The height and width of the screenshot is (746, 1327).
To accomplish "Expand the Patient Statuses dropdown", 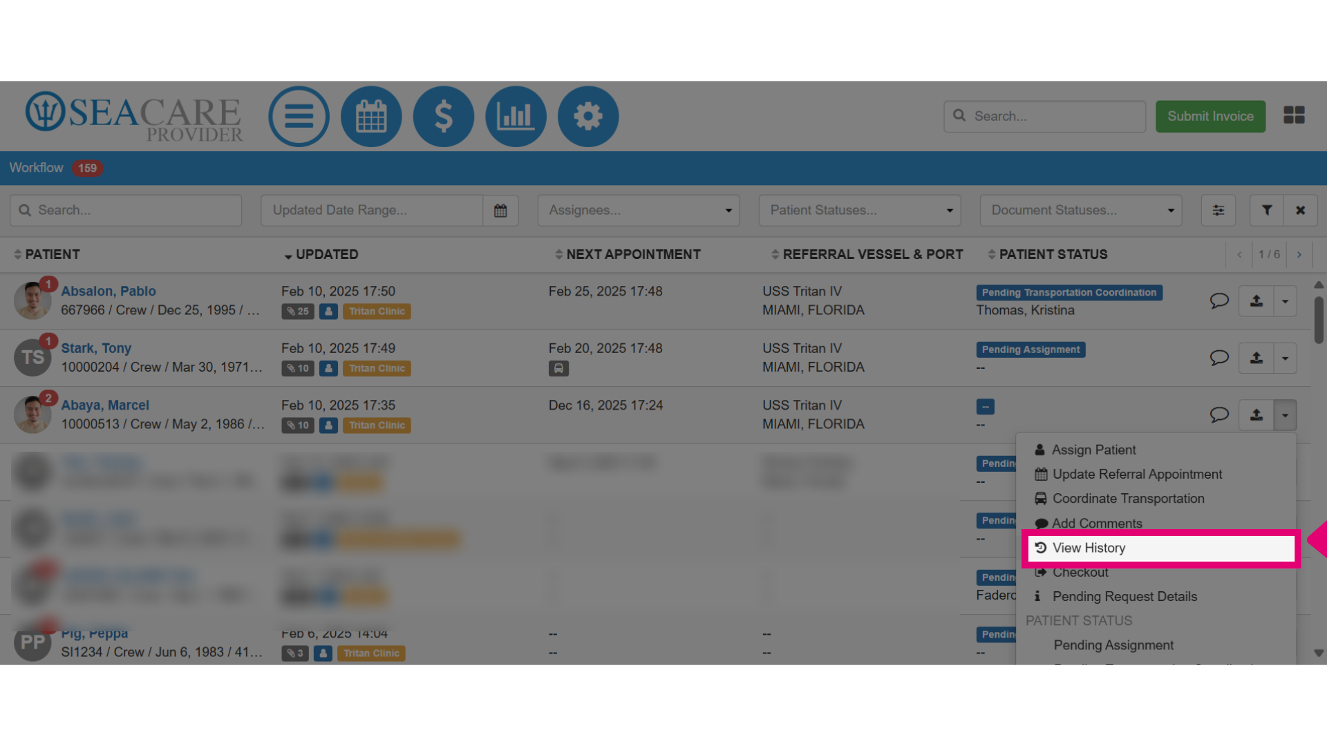I will coord(860,210).
